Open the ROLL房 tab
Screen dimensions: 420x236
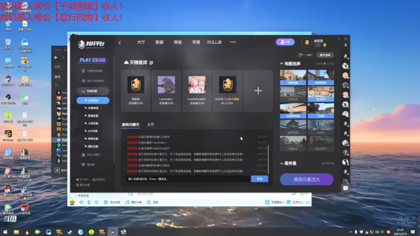tap(215, 42)
